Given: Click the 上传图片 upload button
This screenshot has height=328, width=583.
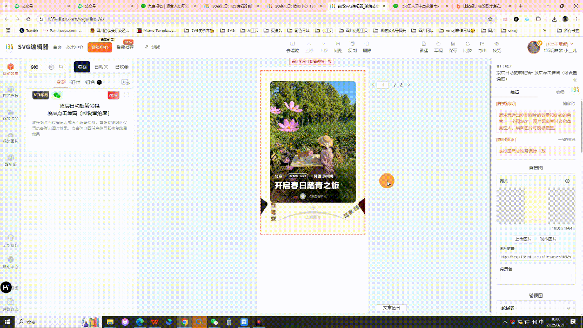Looking at the screenshot, I should [522, 239].
